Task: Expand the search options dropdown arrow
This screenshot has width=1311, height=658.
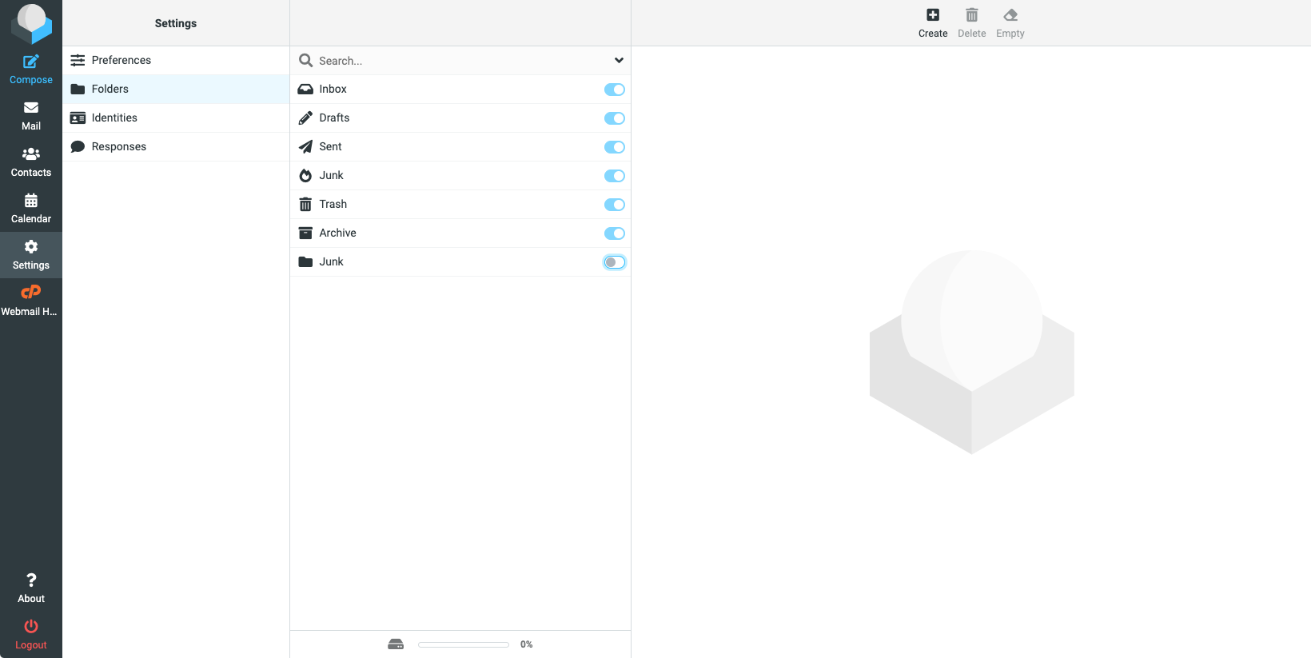Action: (619, 60)
